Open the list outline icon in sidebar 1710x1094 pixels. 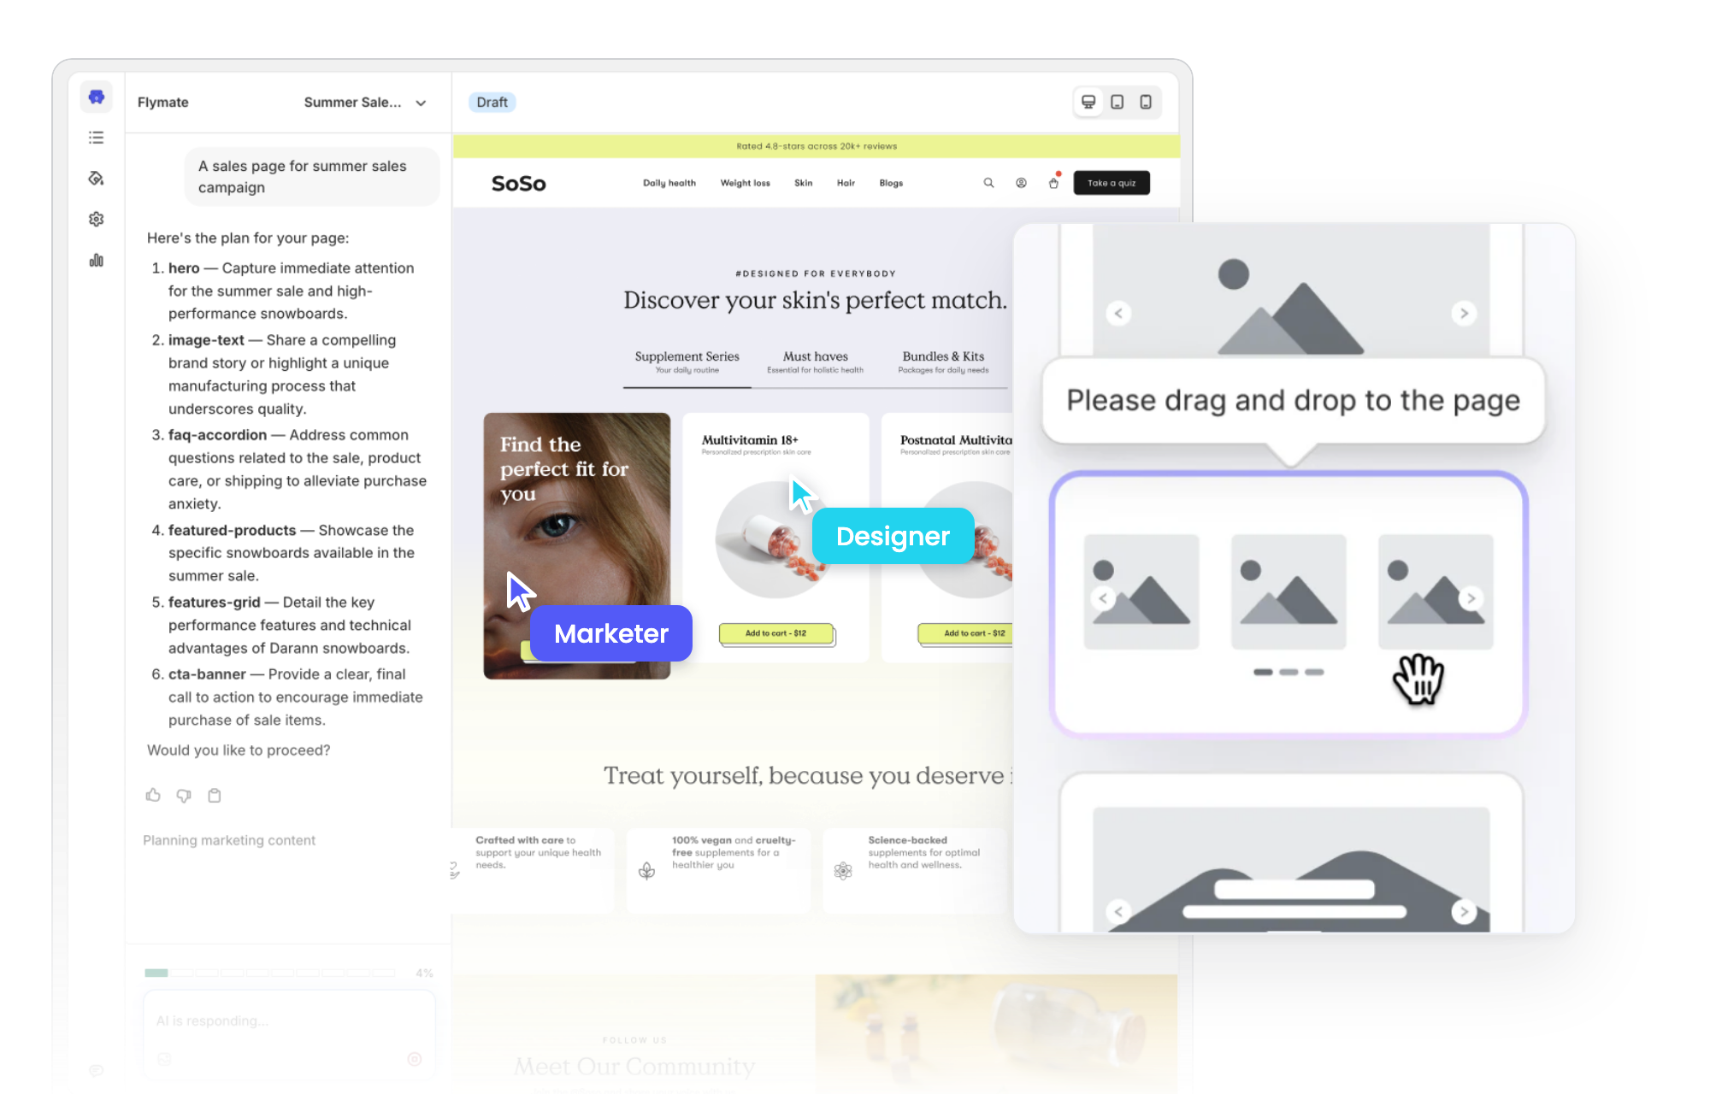click(96, 138)
